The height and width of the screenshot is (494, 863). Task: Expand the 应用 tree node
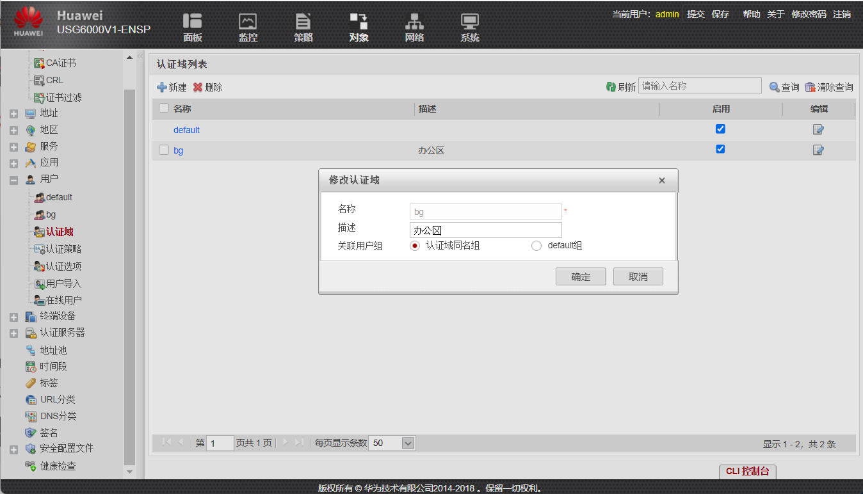click(x=13, y=164)
